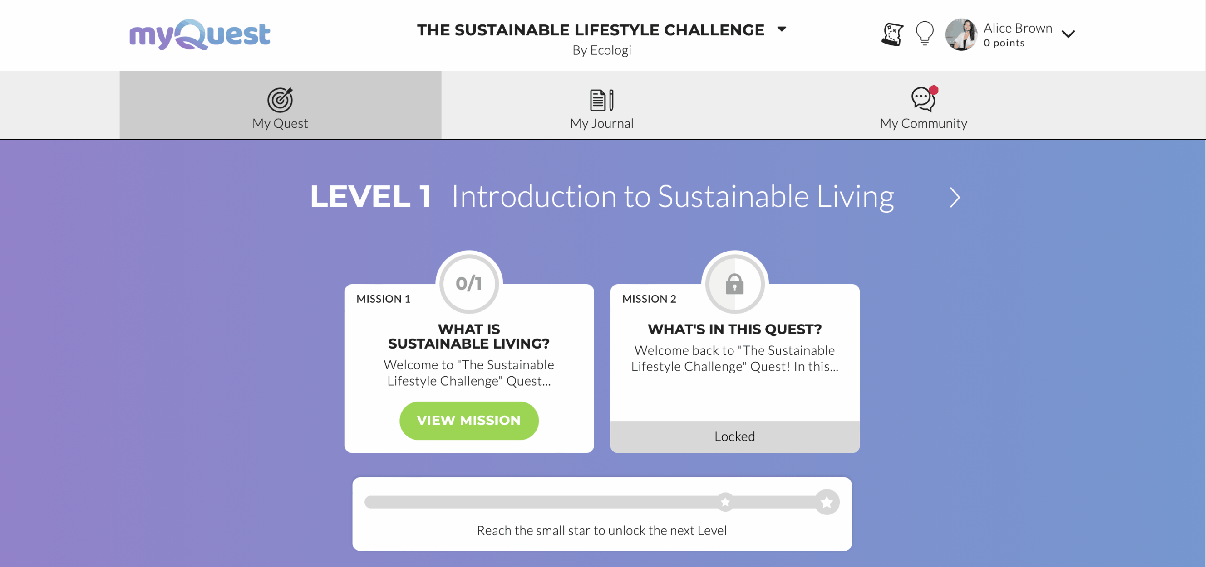
Task: Click the Locked bar on Mission 2
Action: [x=734, y=436]
